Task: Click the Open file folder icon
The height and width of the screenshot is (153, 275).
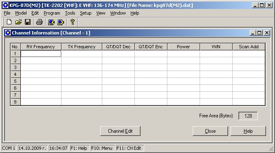Action: [18, 22]
